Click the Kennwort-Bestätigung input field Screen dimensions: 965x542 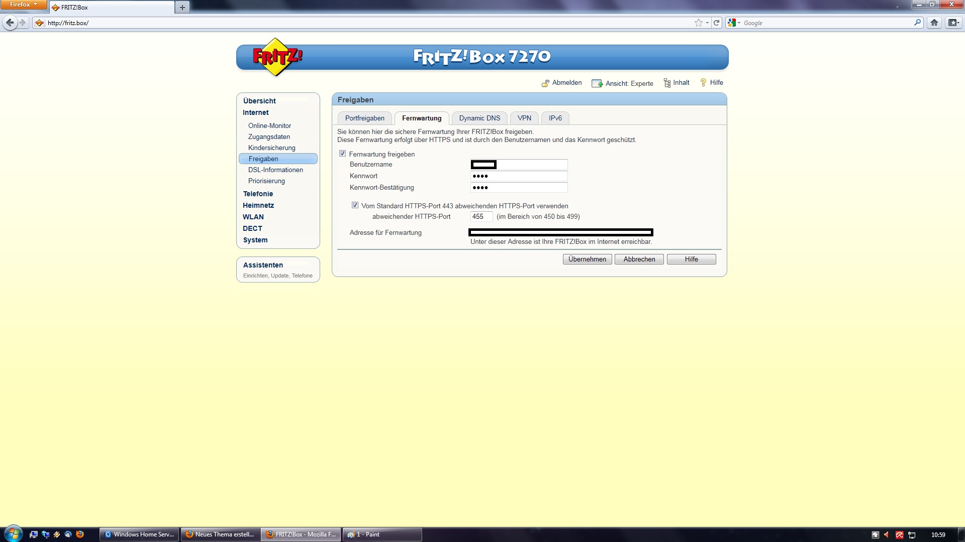tap(519, 188)
